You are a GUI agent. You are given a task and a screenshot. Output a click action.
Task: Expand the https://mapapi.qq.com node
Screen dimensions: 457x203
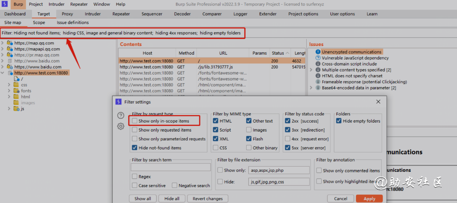[x=3, y=49]
